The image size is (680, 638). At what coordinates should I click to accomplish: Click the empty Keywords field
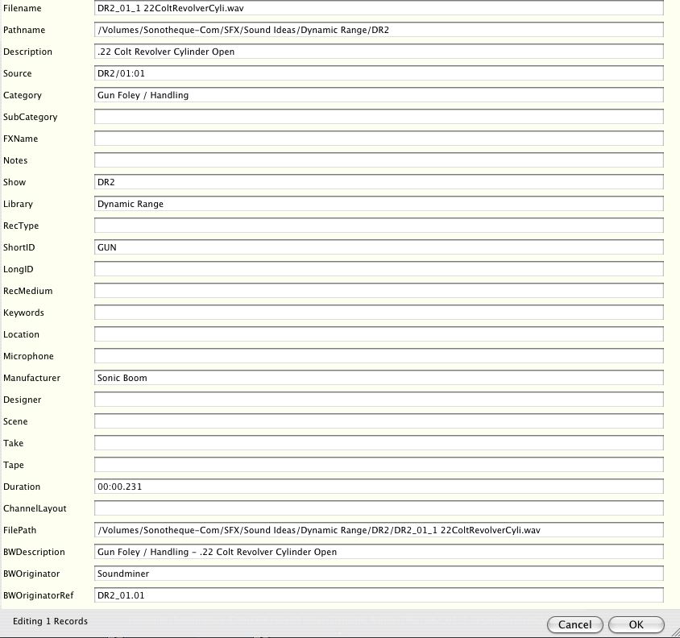point(379,313)
